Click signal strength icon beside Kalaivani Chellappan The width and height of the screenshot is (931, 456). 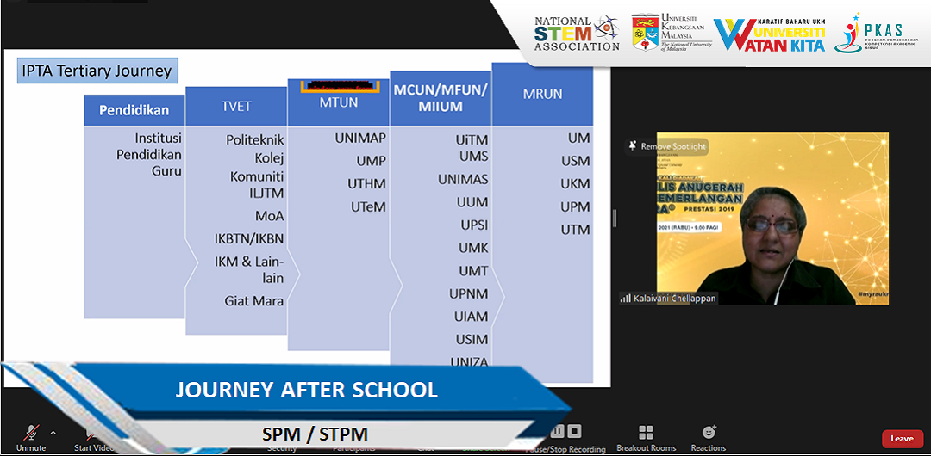pyautogui.click(x=625, y=299)
